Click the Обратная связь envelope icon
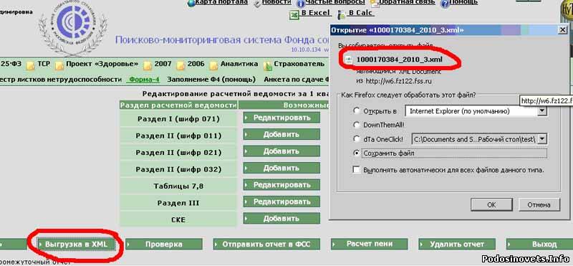 [374, 4]
